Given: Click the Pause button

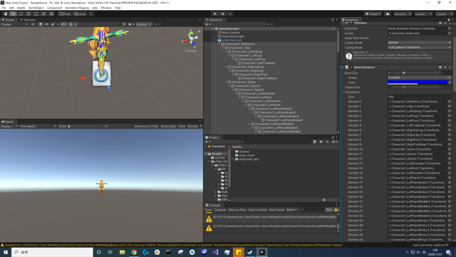Looking at the screenshot, I should pos(223,14).
